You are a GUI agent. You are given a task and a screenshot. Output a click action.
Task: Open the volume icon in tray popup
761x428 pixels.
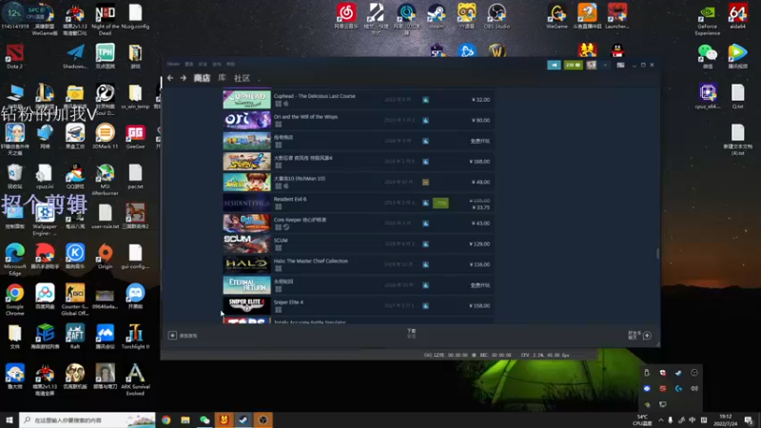[x=694, y=389]
